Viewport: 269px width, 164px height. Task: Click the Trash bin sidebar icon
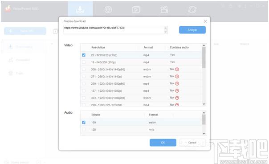pos(10,74)
